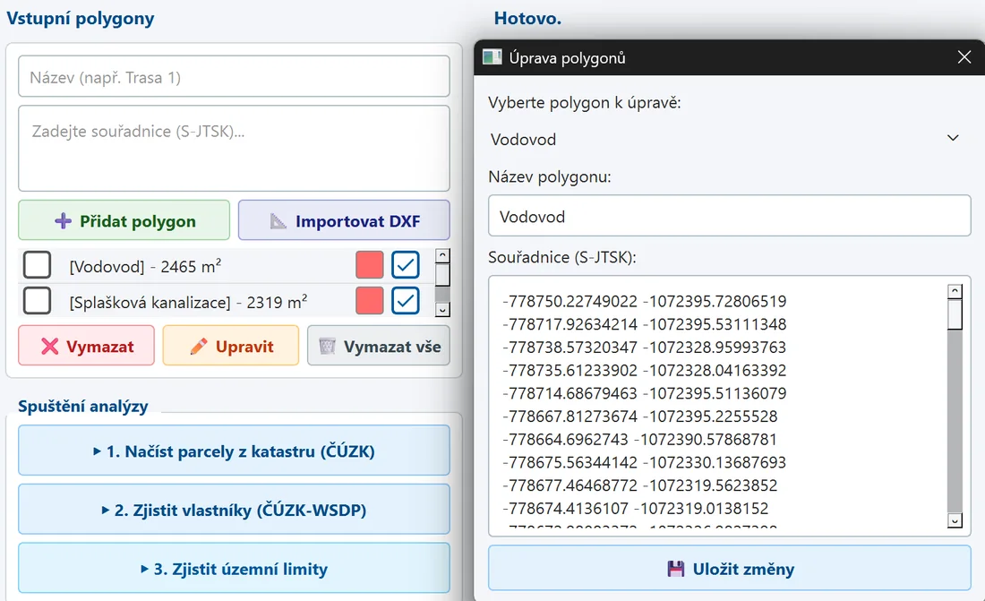985x601 pixels.
Task: Click coordinate line -778677.46468772 -1072319.5623852
Action: [x=640, y=485]
